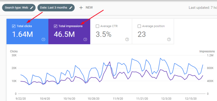Viewport: 217px width, 101px height.
Task: Edit the Search type: Web filter pencil
Action: (x=32, y=8)
